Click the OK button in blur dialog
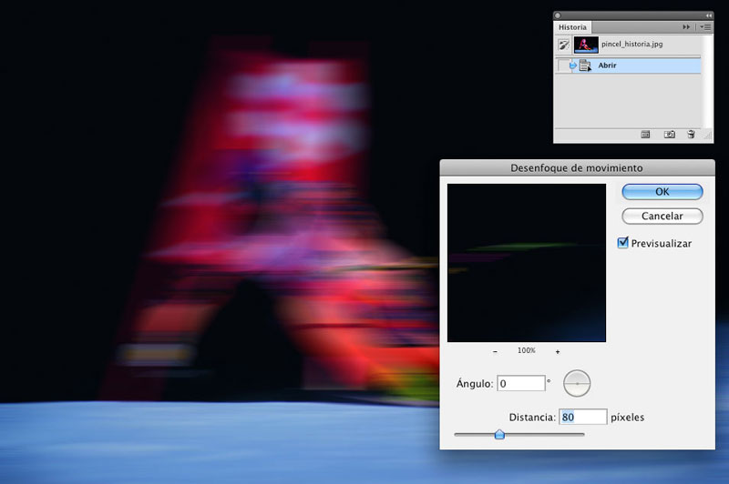Viewport: 729px width, 484px height. point(662,192)
